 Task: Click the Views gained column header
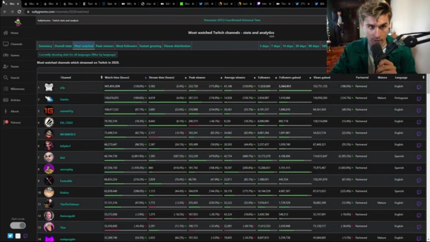(322, 78)
